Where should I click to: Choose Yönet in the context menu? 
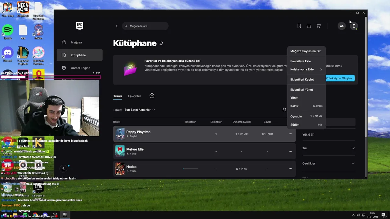click(306, 98)
